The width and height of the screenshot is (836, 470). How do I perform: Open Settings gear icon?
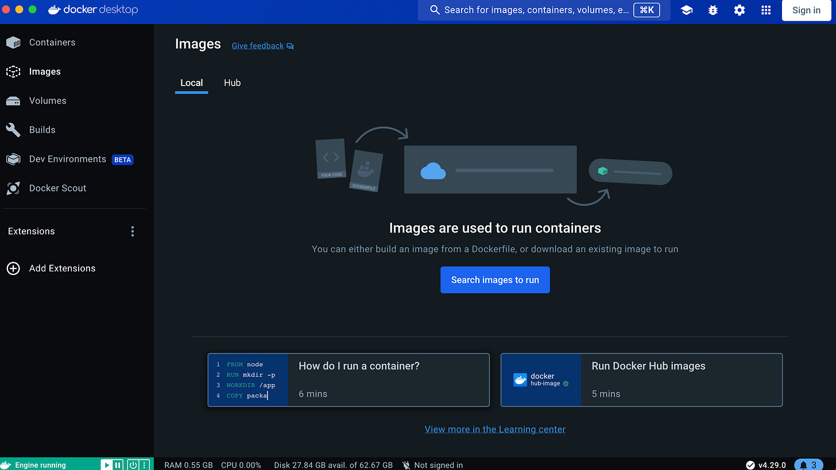(x=740, y=10)
